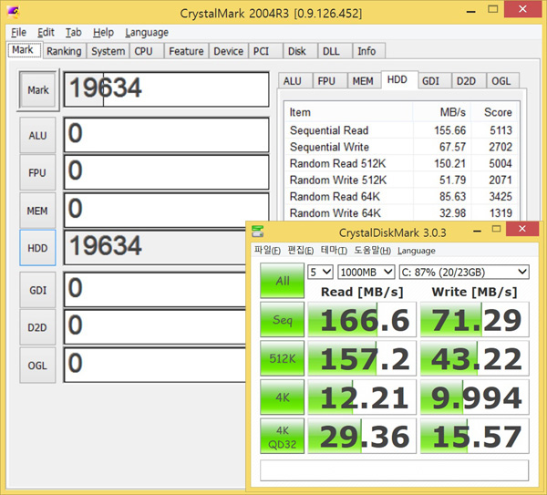Show the ALU results sub-tab
This screenshot has width=547, height=495.
(x=295, y=81)
